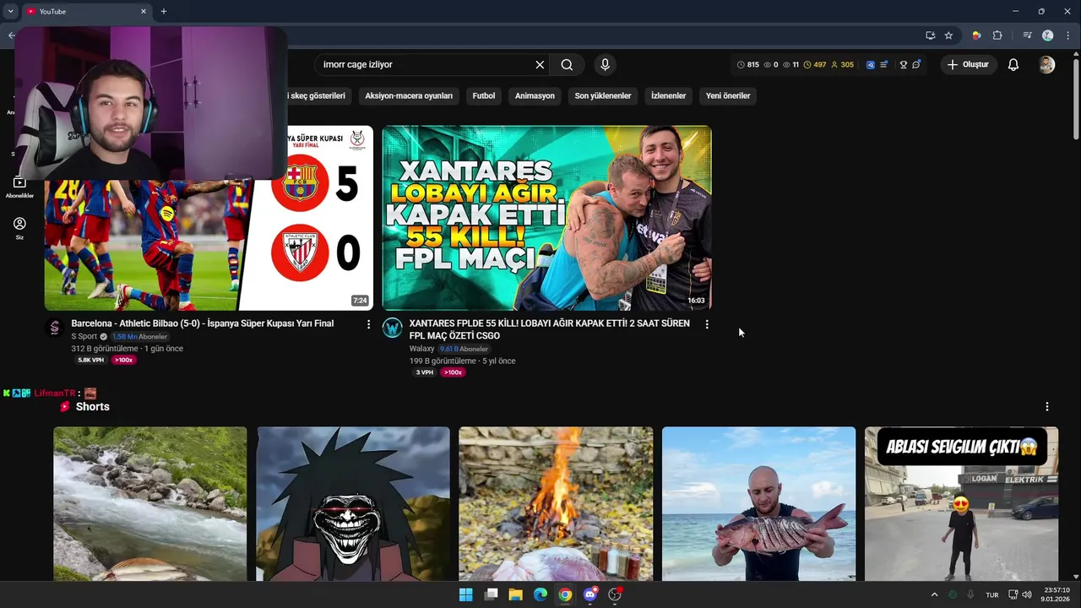Open the tab search dropdown arrow
The image size is (1081, 608).
pyautogui.click(x=10, y=11)
